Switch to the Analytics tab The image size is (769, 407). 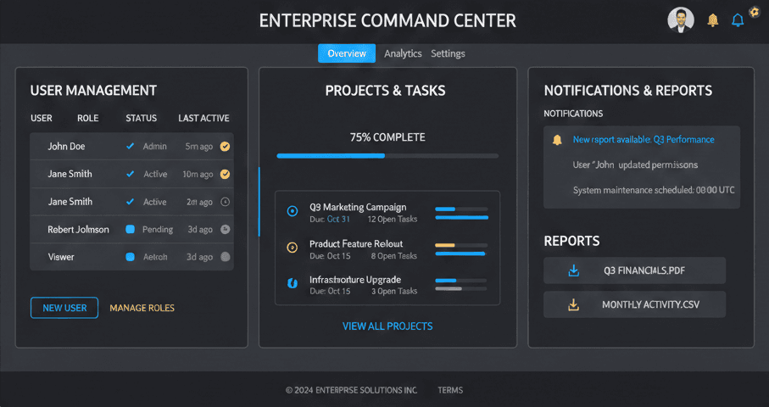[x=403, y=53]
